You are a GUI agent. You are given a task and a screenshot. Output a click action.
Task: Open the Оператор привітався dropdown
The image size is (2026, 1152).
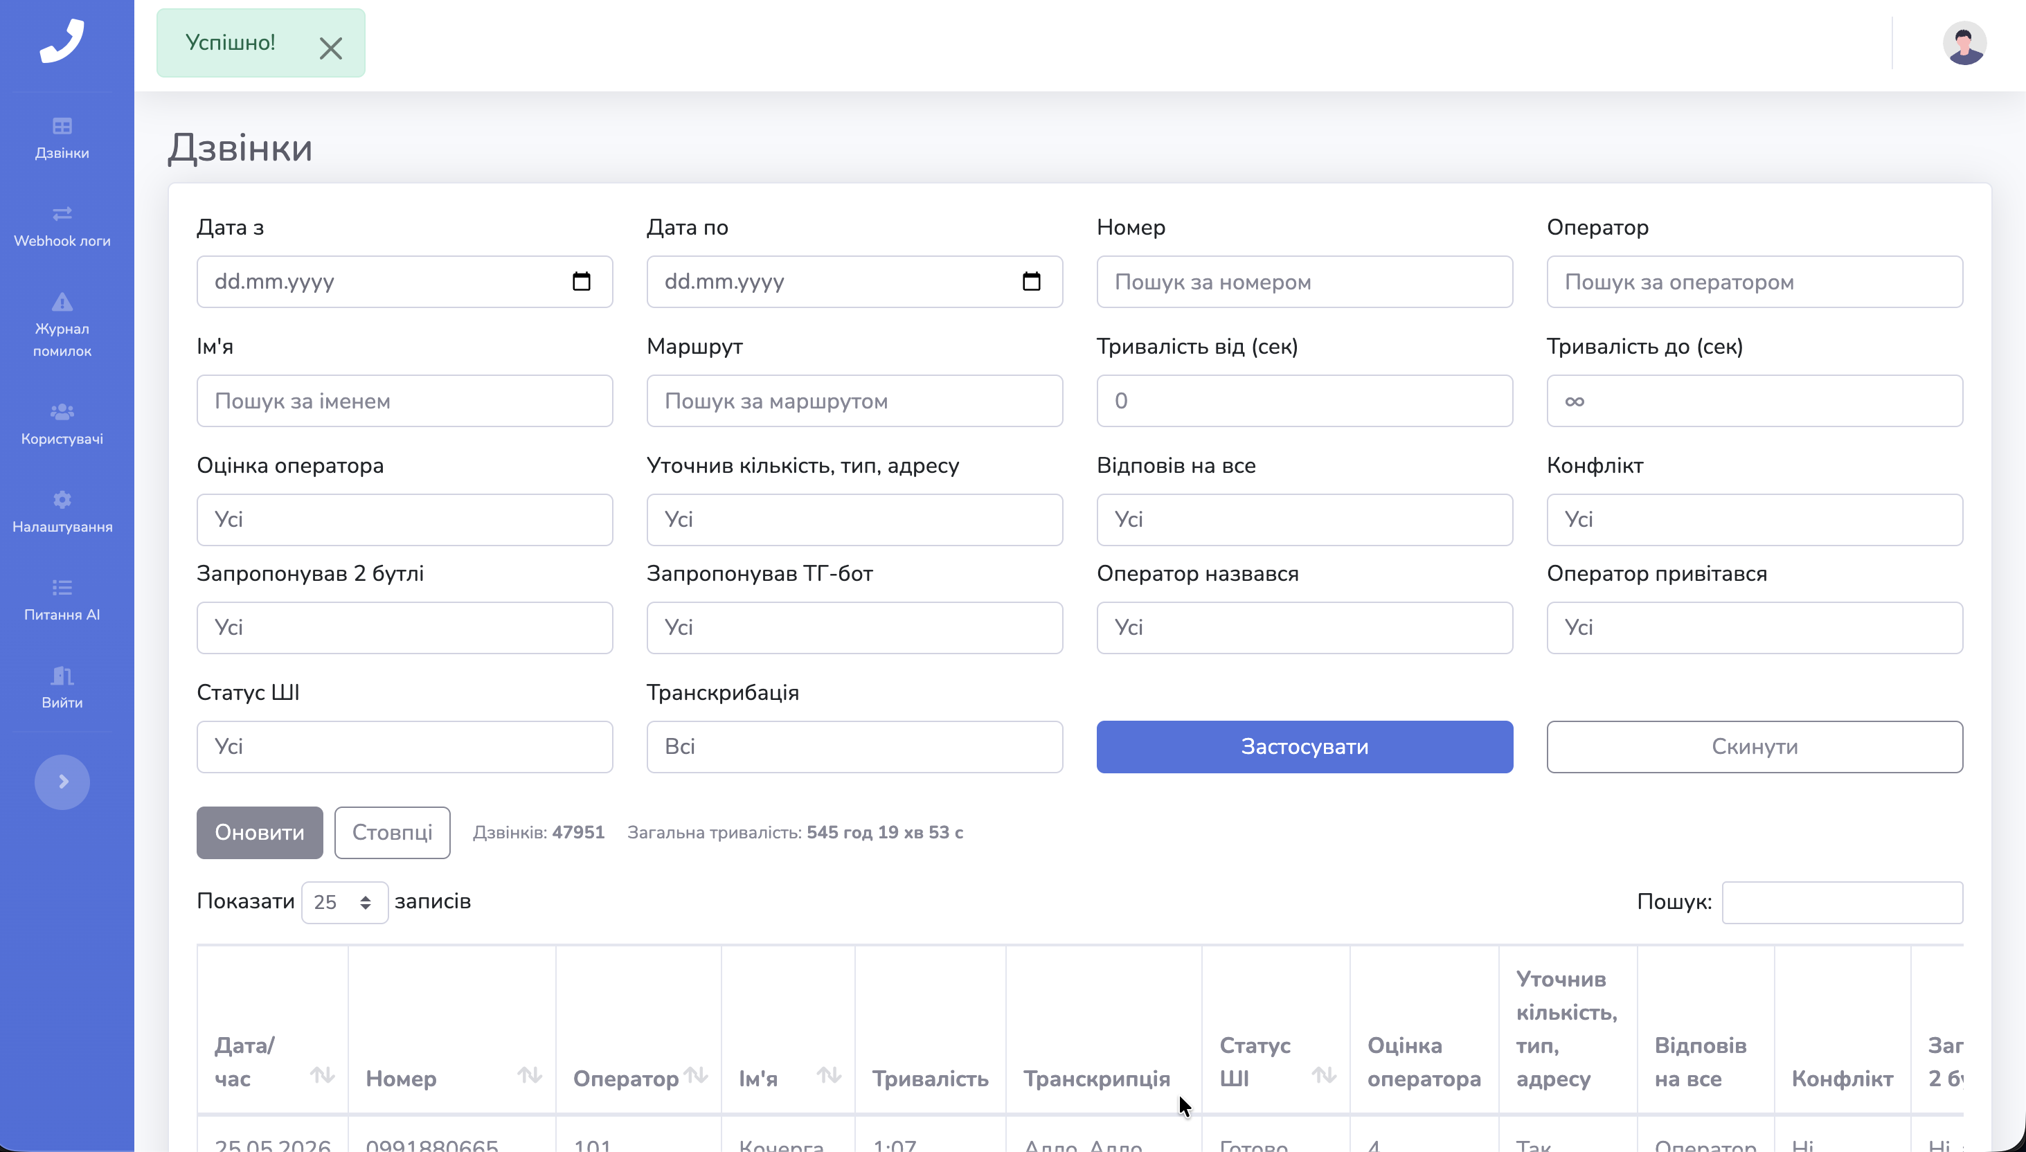tap(1755, 628)
